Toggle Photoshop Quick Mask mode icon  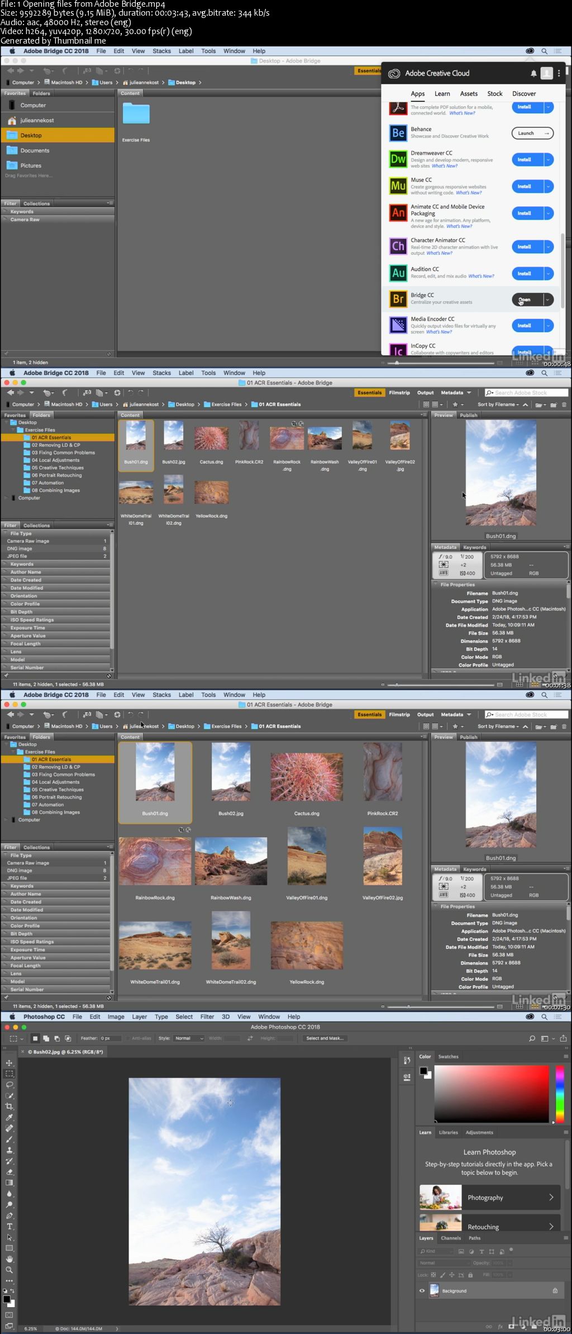coord(9,1315)
